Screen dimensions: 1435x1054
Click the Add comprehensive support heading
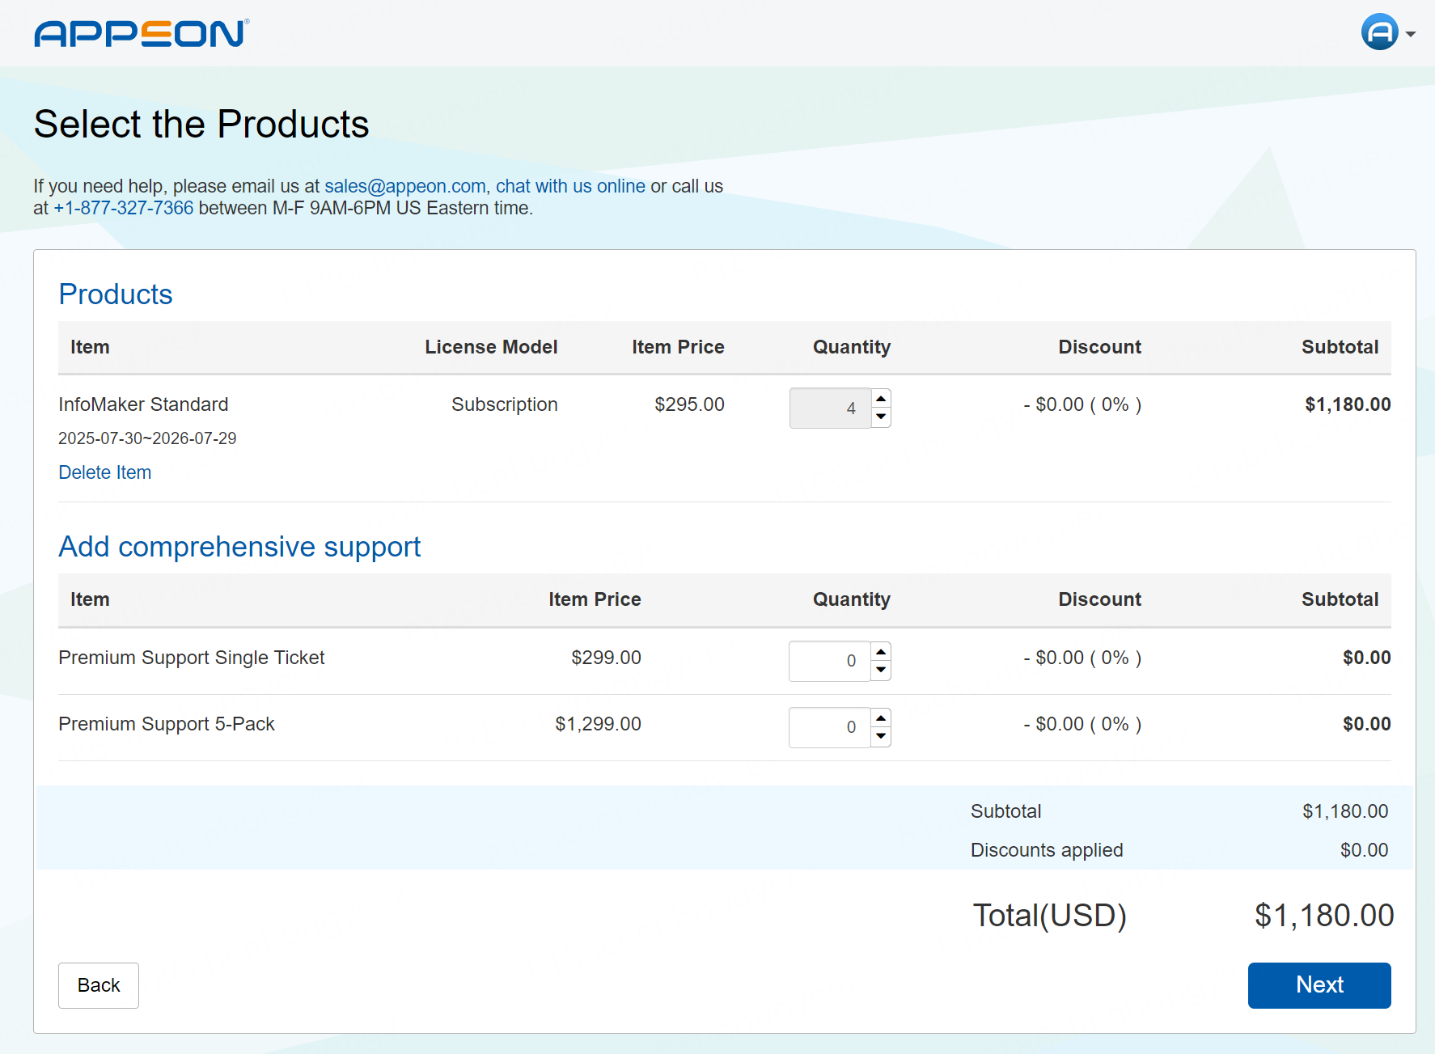click(239, 548)
